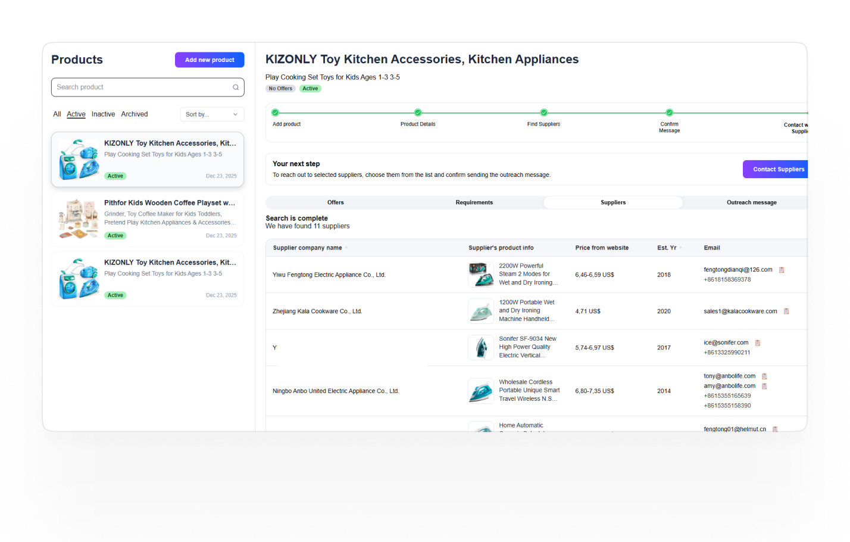Switch to Inactive products filter
Image resolution: width=850 pixels, height=542 pixels.
[x=103, y=114]
